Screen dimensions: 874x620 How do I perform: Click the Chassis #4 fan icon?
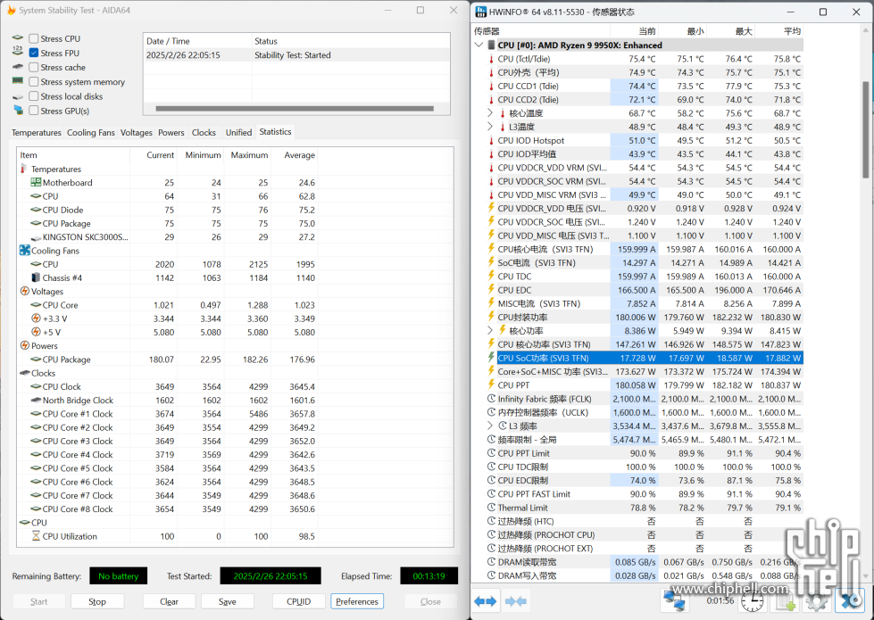(36, 277)
